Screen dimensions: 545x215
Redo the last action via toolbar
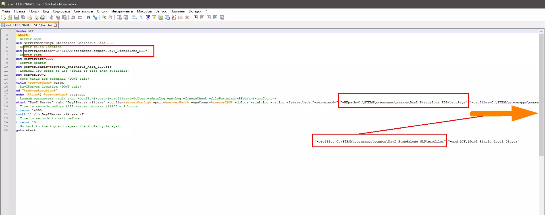tap(80, 17)
